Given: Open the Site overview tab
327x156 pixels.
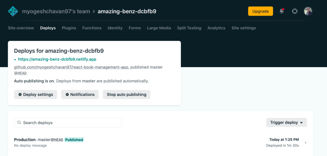Looking at the screenshot, I should click(x=21, y=28).
